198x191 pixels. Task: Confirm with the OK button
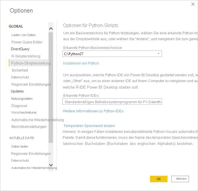(158, 179)
